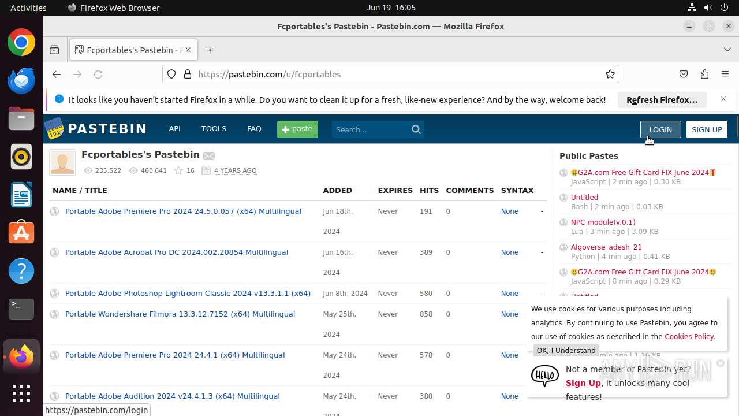
Task: Launch Thunderbird Mail from the dock
Action: [21, 80]
